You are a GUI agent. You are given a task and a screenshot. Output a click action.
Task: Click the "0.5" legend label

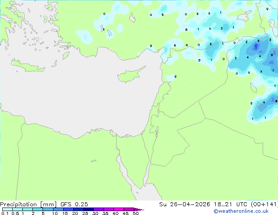(x=15, y=213)
